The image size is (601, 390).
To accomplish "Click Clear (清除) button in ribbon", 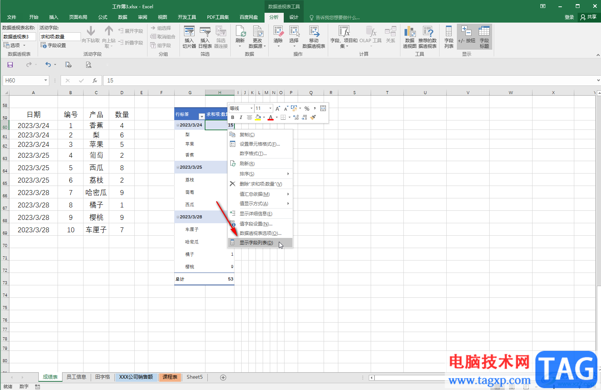I will [x=278, y=37].
